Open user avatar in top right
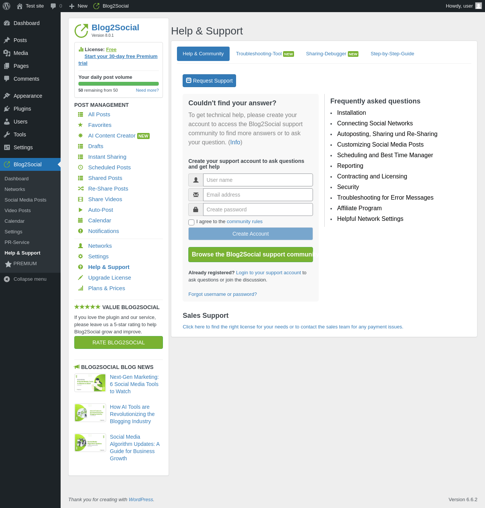Image resolution: width=485 pixels, height=508 pixels. [x=479, y=6]
